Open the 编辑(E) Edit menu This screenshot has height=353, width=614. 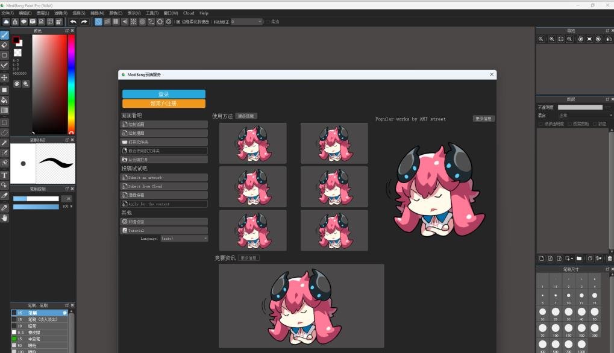[x=25, y=13]
